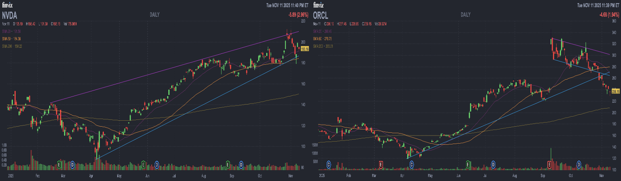Viewport: 621px width, 181px height.
Task: Click NVDA's September dividend D marker
Action: [241, 164]
